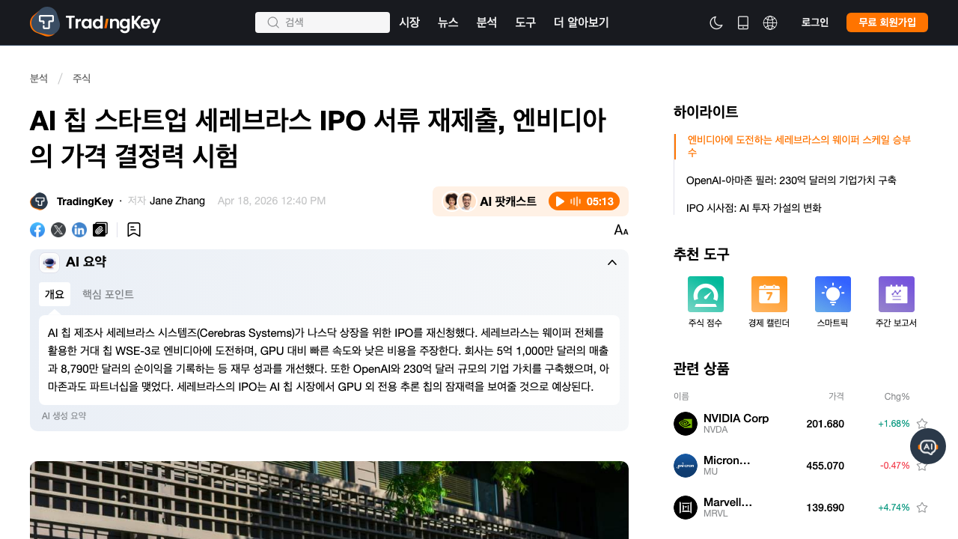This screenshot has width=958, height=539.
Task: Open the 더 알아보기 menu
Action: (582, 22)
